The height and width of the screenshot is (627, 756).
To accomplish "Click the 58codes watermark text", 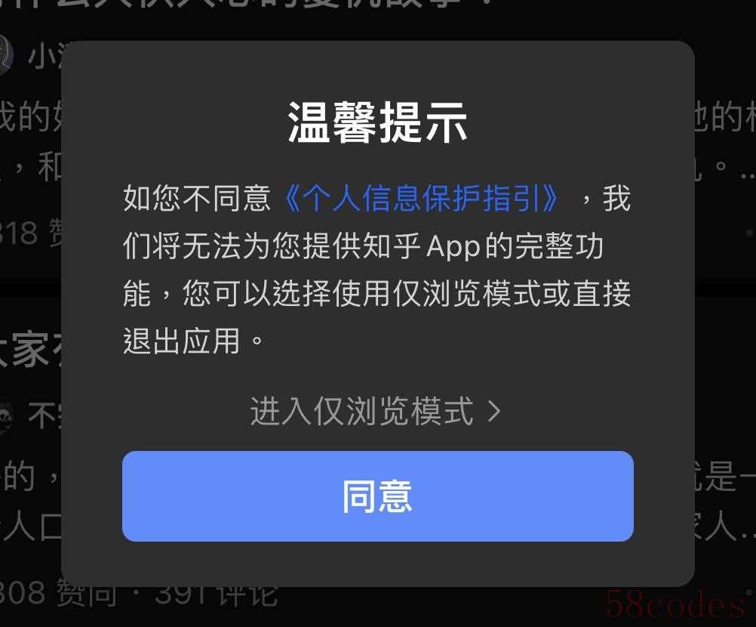I will 675,604.
